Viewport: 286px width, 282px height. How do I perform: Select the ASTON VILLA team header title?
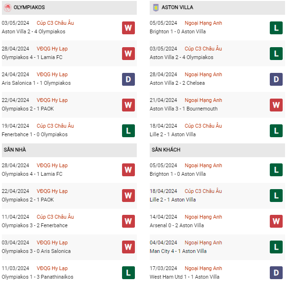click(x=177, y=8)
